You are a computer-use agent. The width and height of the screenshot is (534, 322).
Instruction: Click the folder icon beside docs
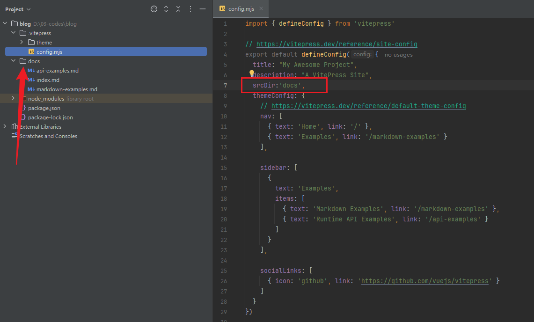(23, 61)
